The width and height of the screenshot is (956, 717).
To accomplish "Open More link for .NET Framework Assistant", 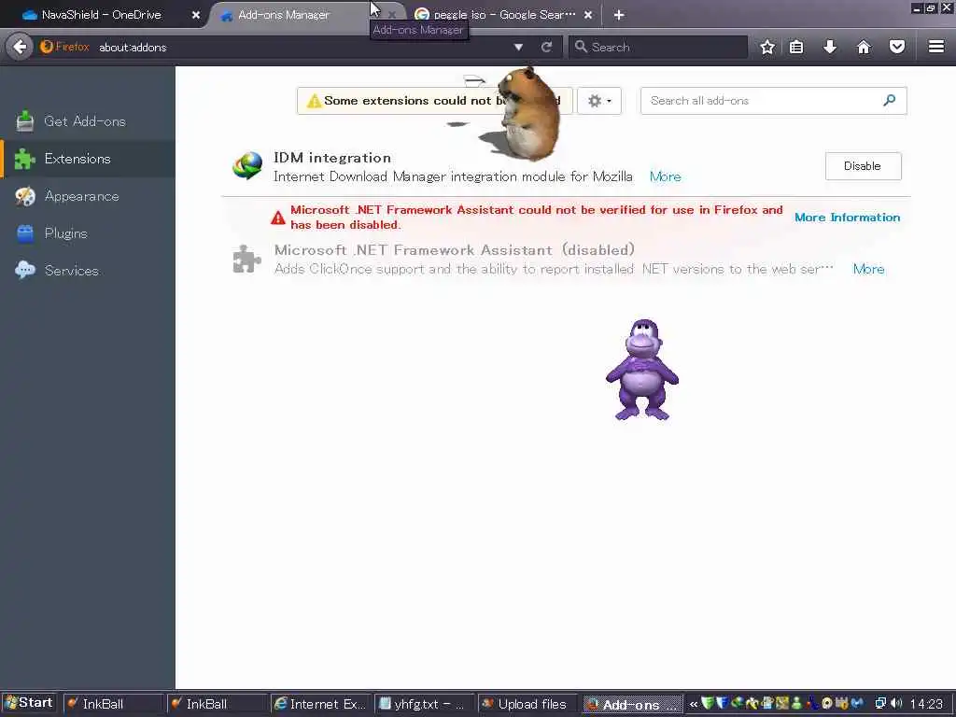I will point(868,269).
